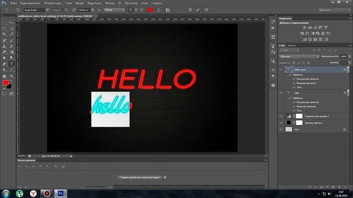The width and height of the screenshot is (353, 198).
Task: Select the Path Selection arrow tool
Action: pos(4,70)
